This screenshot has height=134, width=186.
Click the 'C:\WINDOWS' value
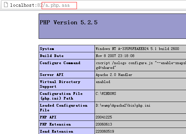pos(106,93)
